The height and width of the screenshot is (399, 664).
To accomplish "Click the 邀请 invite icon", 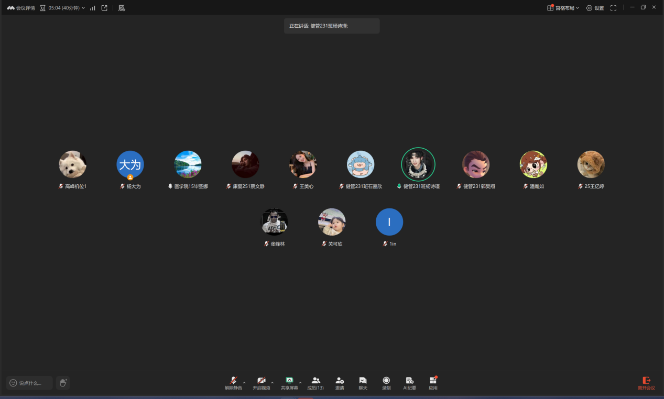I will [340, 383].
